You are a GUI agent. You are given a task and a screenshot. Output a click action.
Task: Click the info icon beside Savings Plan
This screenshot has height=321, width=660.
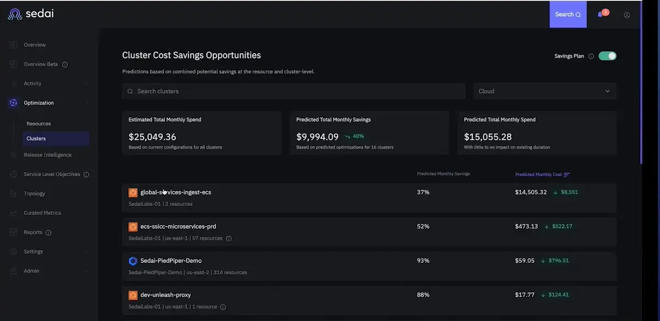[x=591, y=56]
